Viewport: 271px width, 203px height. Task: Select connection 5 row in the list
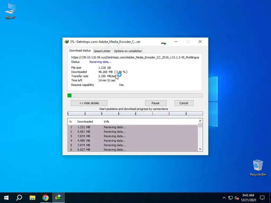pyautogui.click(x=133, y=145)
